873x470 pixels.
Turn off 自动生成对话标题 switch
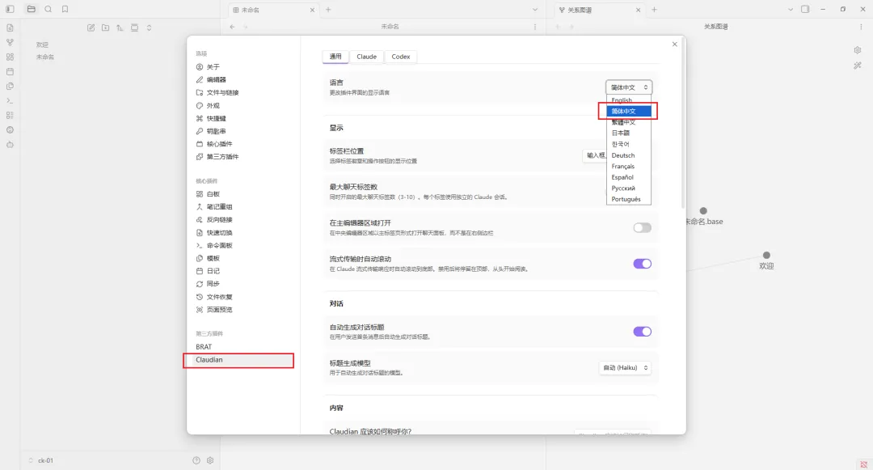[642, 332]
